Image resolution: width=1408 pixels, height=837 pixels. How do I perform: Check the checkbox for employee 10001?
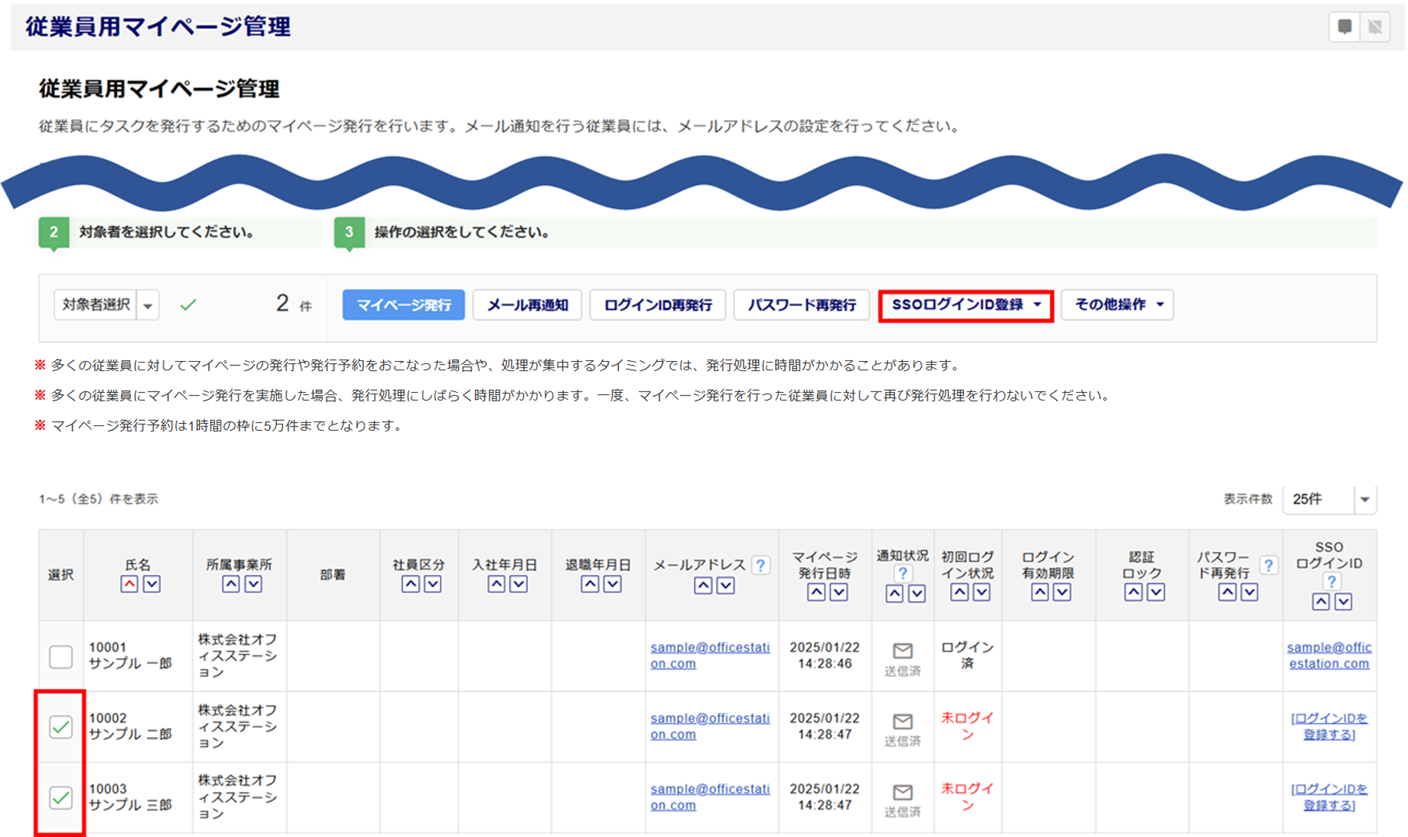point(61,657)
